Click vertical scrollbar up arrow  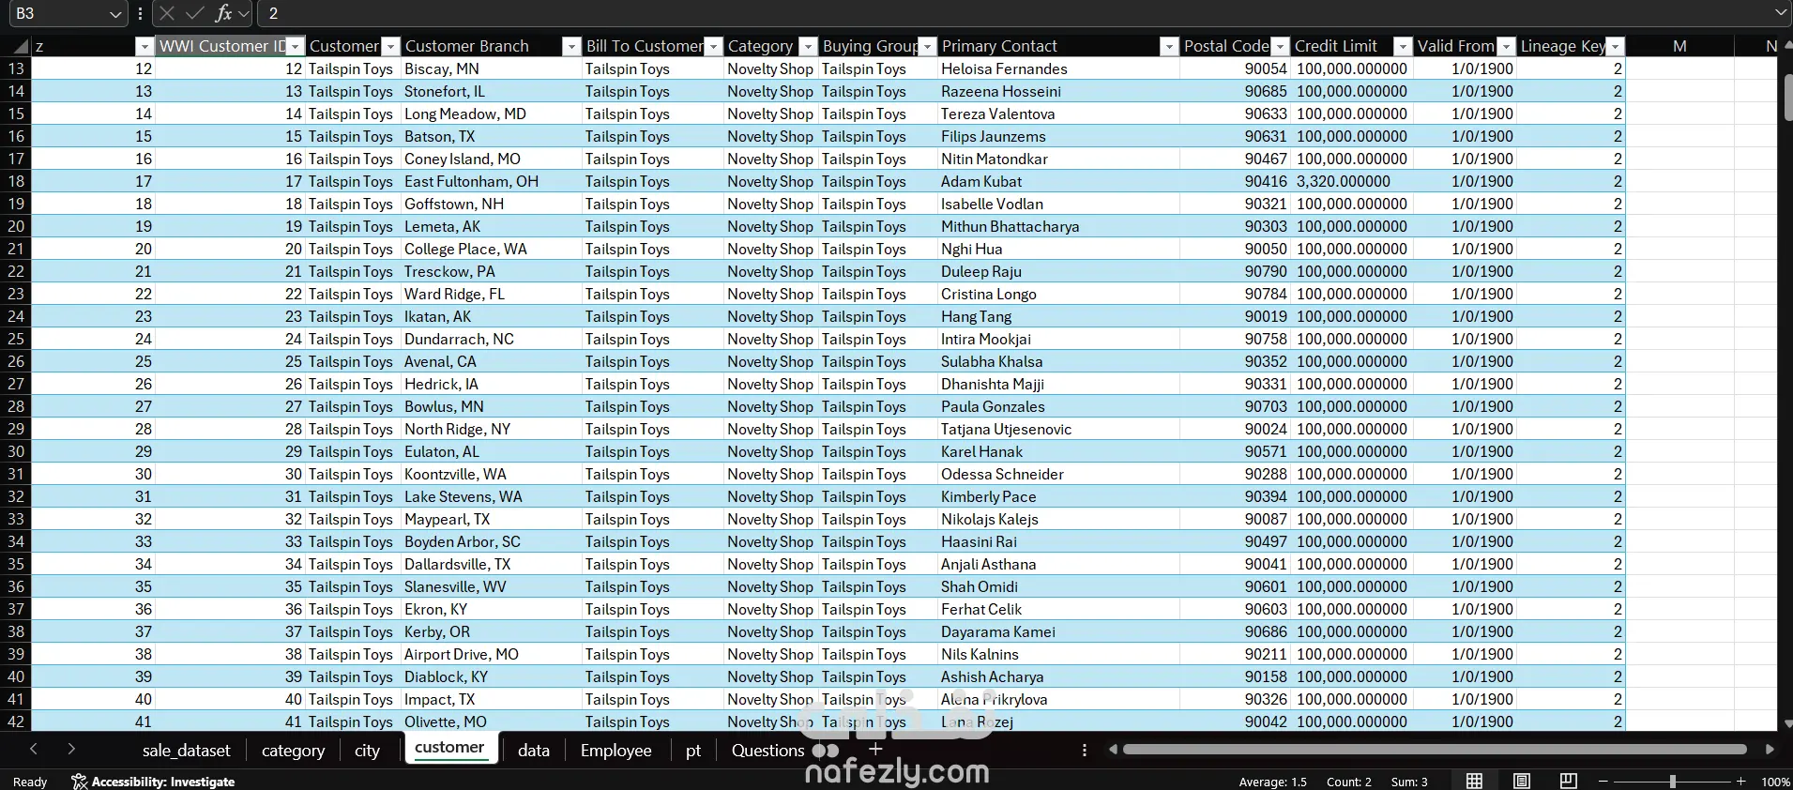[1786, 44]
